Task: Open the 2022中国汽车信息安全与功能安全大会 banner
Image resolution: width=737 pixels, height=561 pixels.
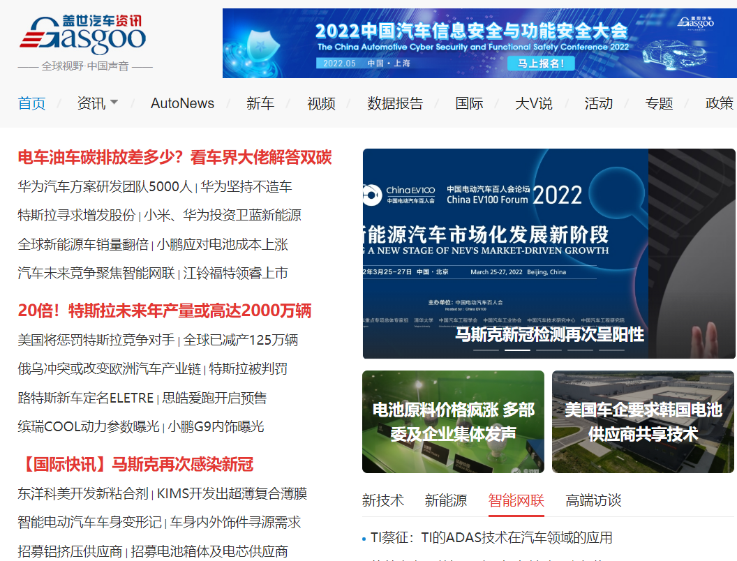Action: [x=479, y=43]
